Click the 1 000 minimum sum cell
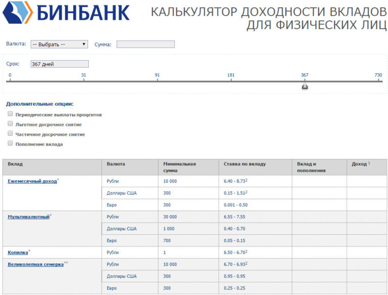 pyautogui.click(x=188, y=229)
